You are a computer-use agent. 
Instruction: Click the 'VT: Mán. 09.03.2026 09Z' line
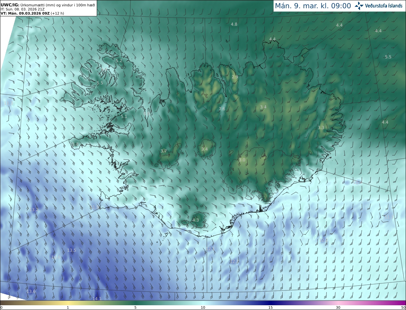coord(32,13)
